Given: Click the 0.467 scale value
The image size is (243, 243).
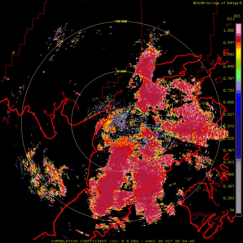Looking at the screenshot, I should [229, 150].
